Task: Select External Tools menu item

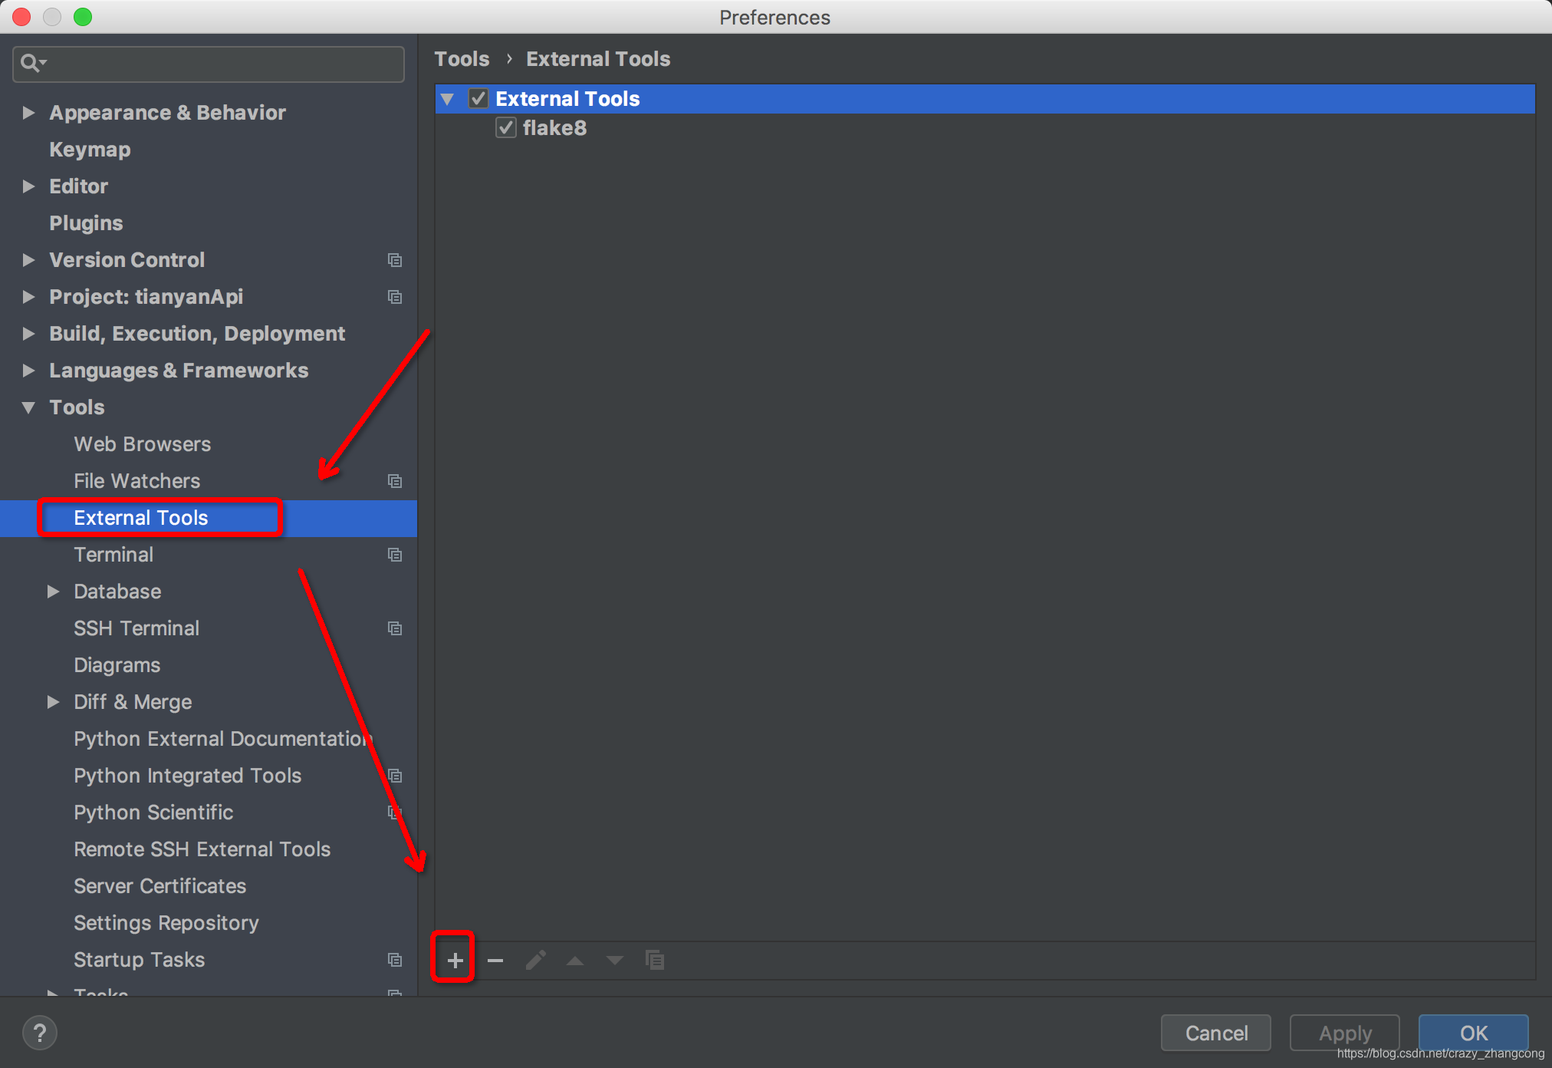Action: point(142,517)
